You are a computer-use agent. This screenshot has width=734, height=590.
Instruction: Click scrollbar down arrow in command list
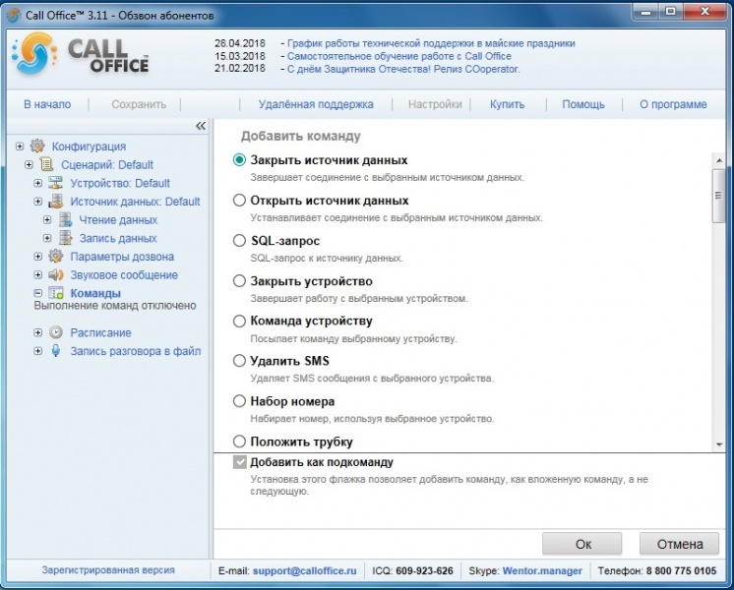coord(719,444)
